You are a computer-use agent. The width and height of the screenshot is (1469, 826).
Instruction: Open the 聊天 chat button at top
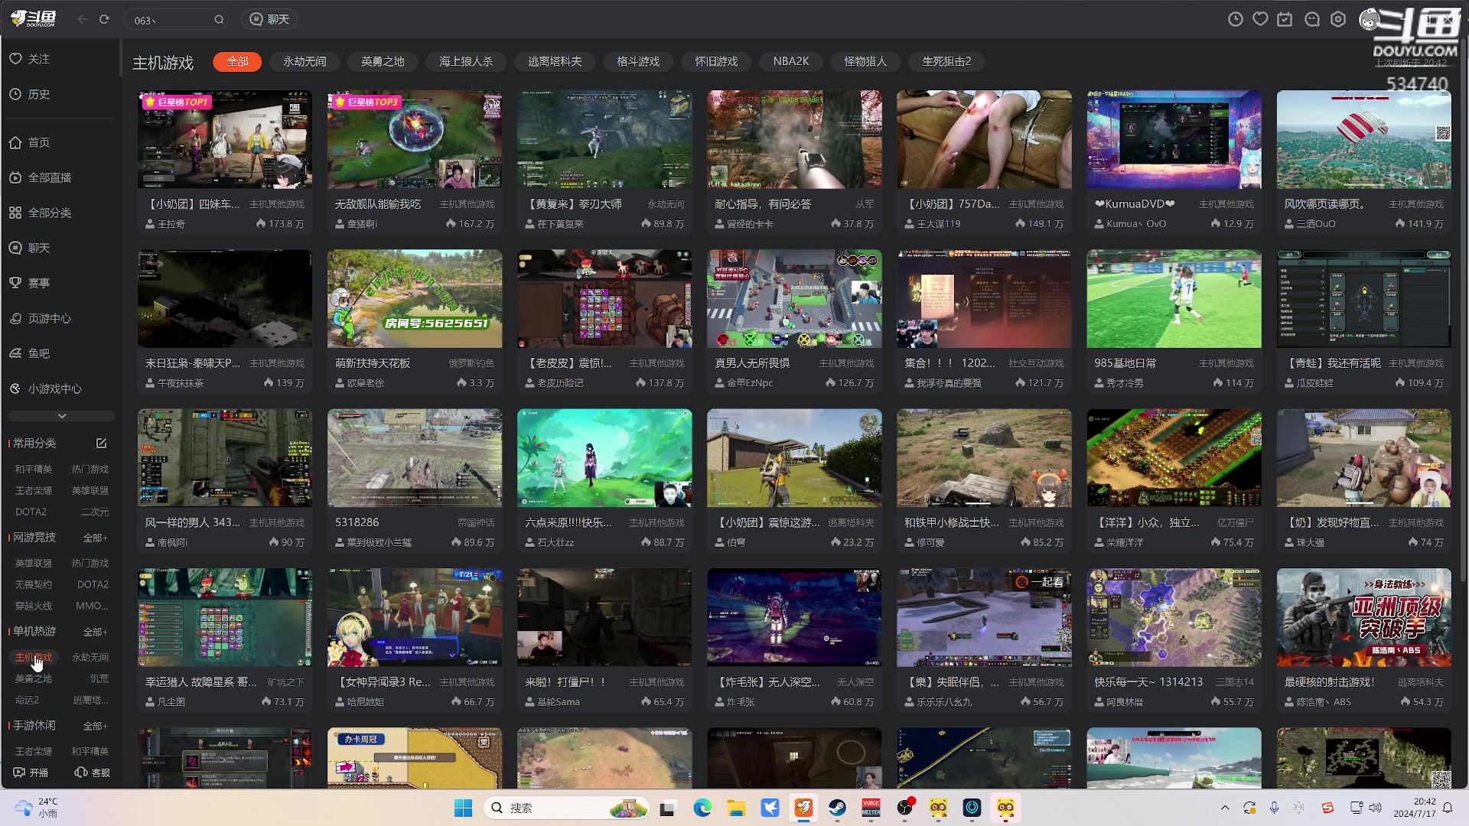pyautogui.click(x=269, y=19)
